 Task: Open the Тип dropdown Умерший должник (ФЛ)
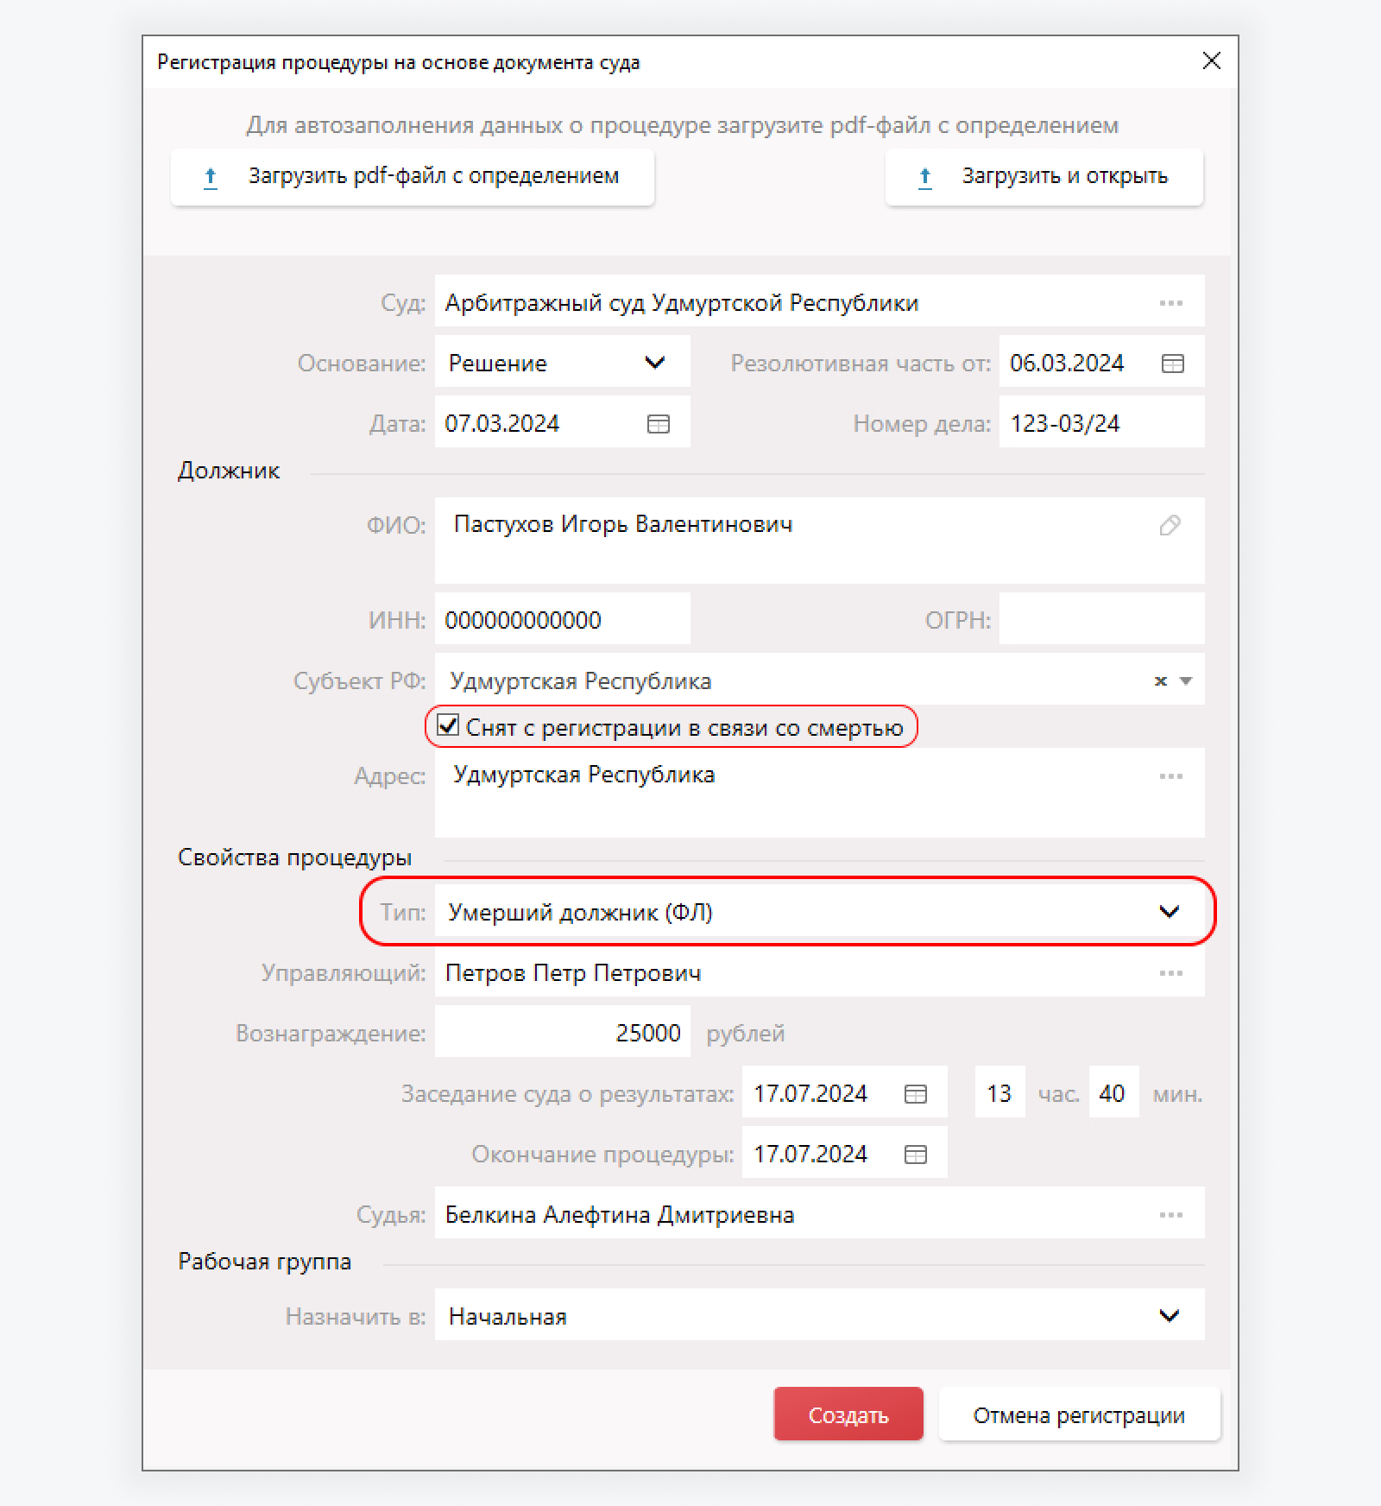click(x=820, y=912)
